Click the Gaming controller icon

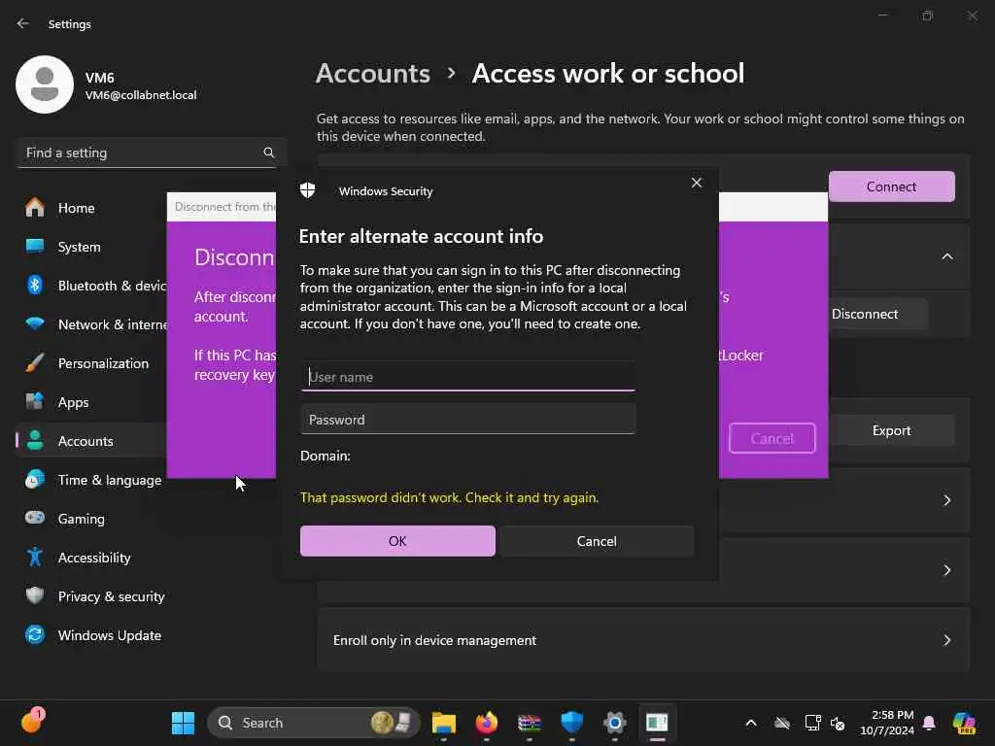(x=35, y=518)
